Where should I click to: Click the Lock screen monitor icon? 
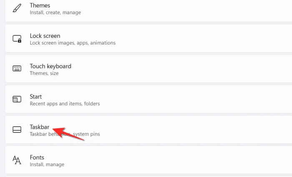17,39
